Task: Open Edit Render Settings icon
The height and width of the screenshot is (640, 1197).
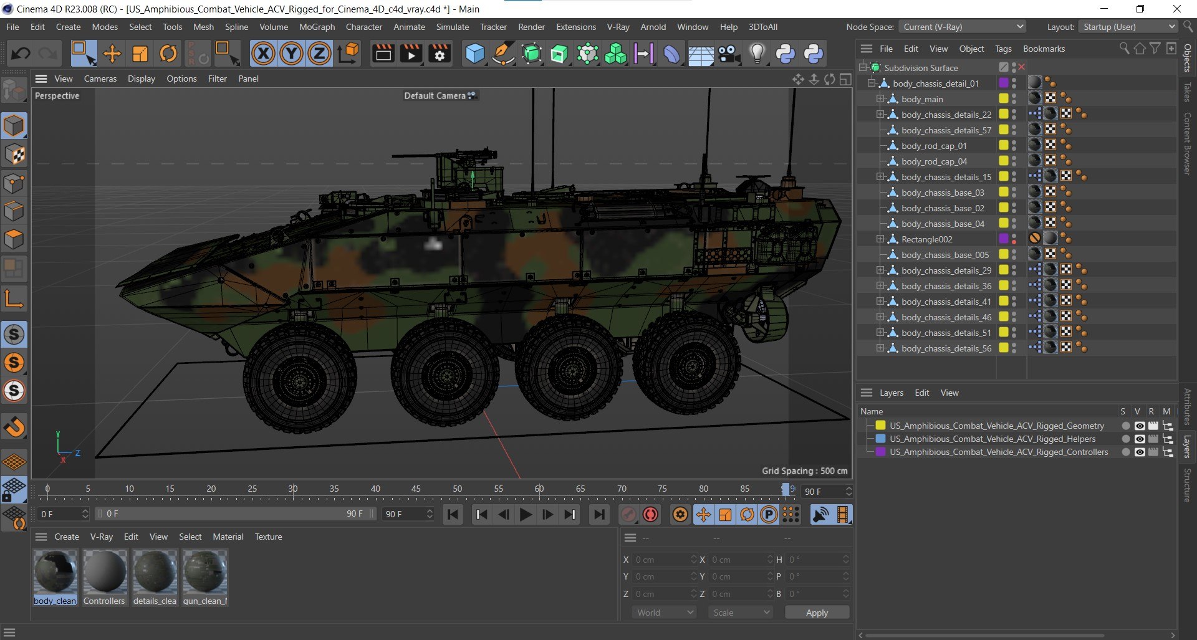Action: pos(440,54)
